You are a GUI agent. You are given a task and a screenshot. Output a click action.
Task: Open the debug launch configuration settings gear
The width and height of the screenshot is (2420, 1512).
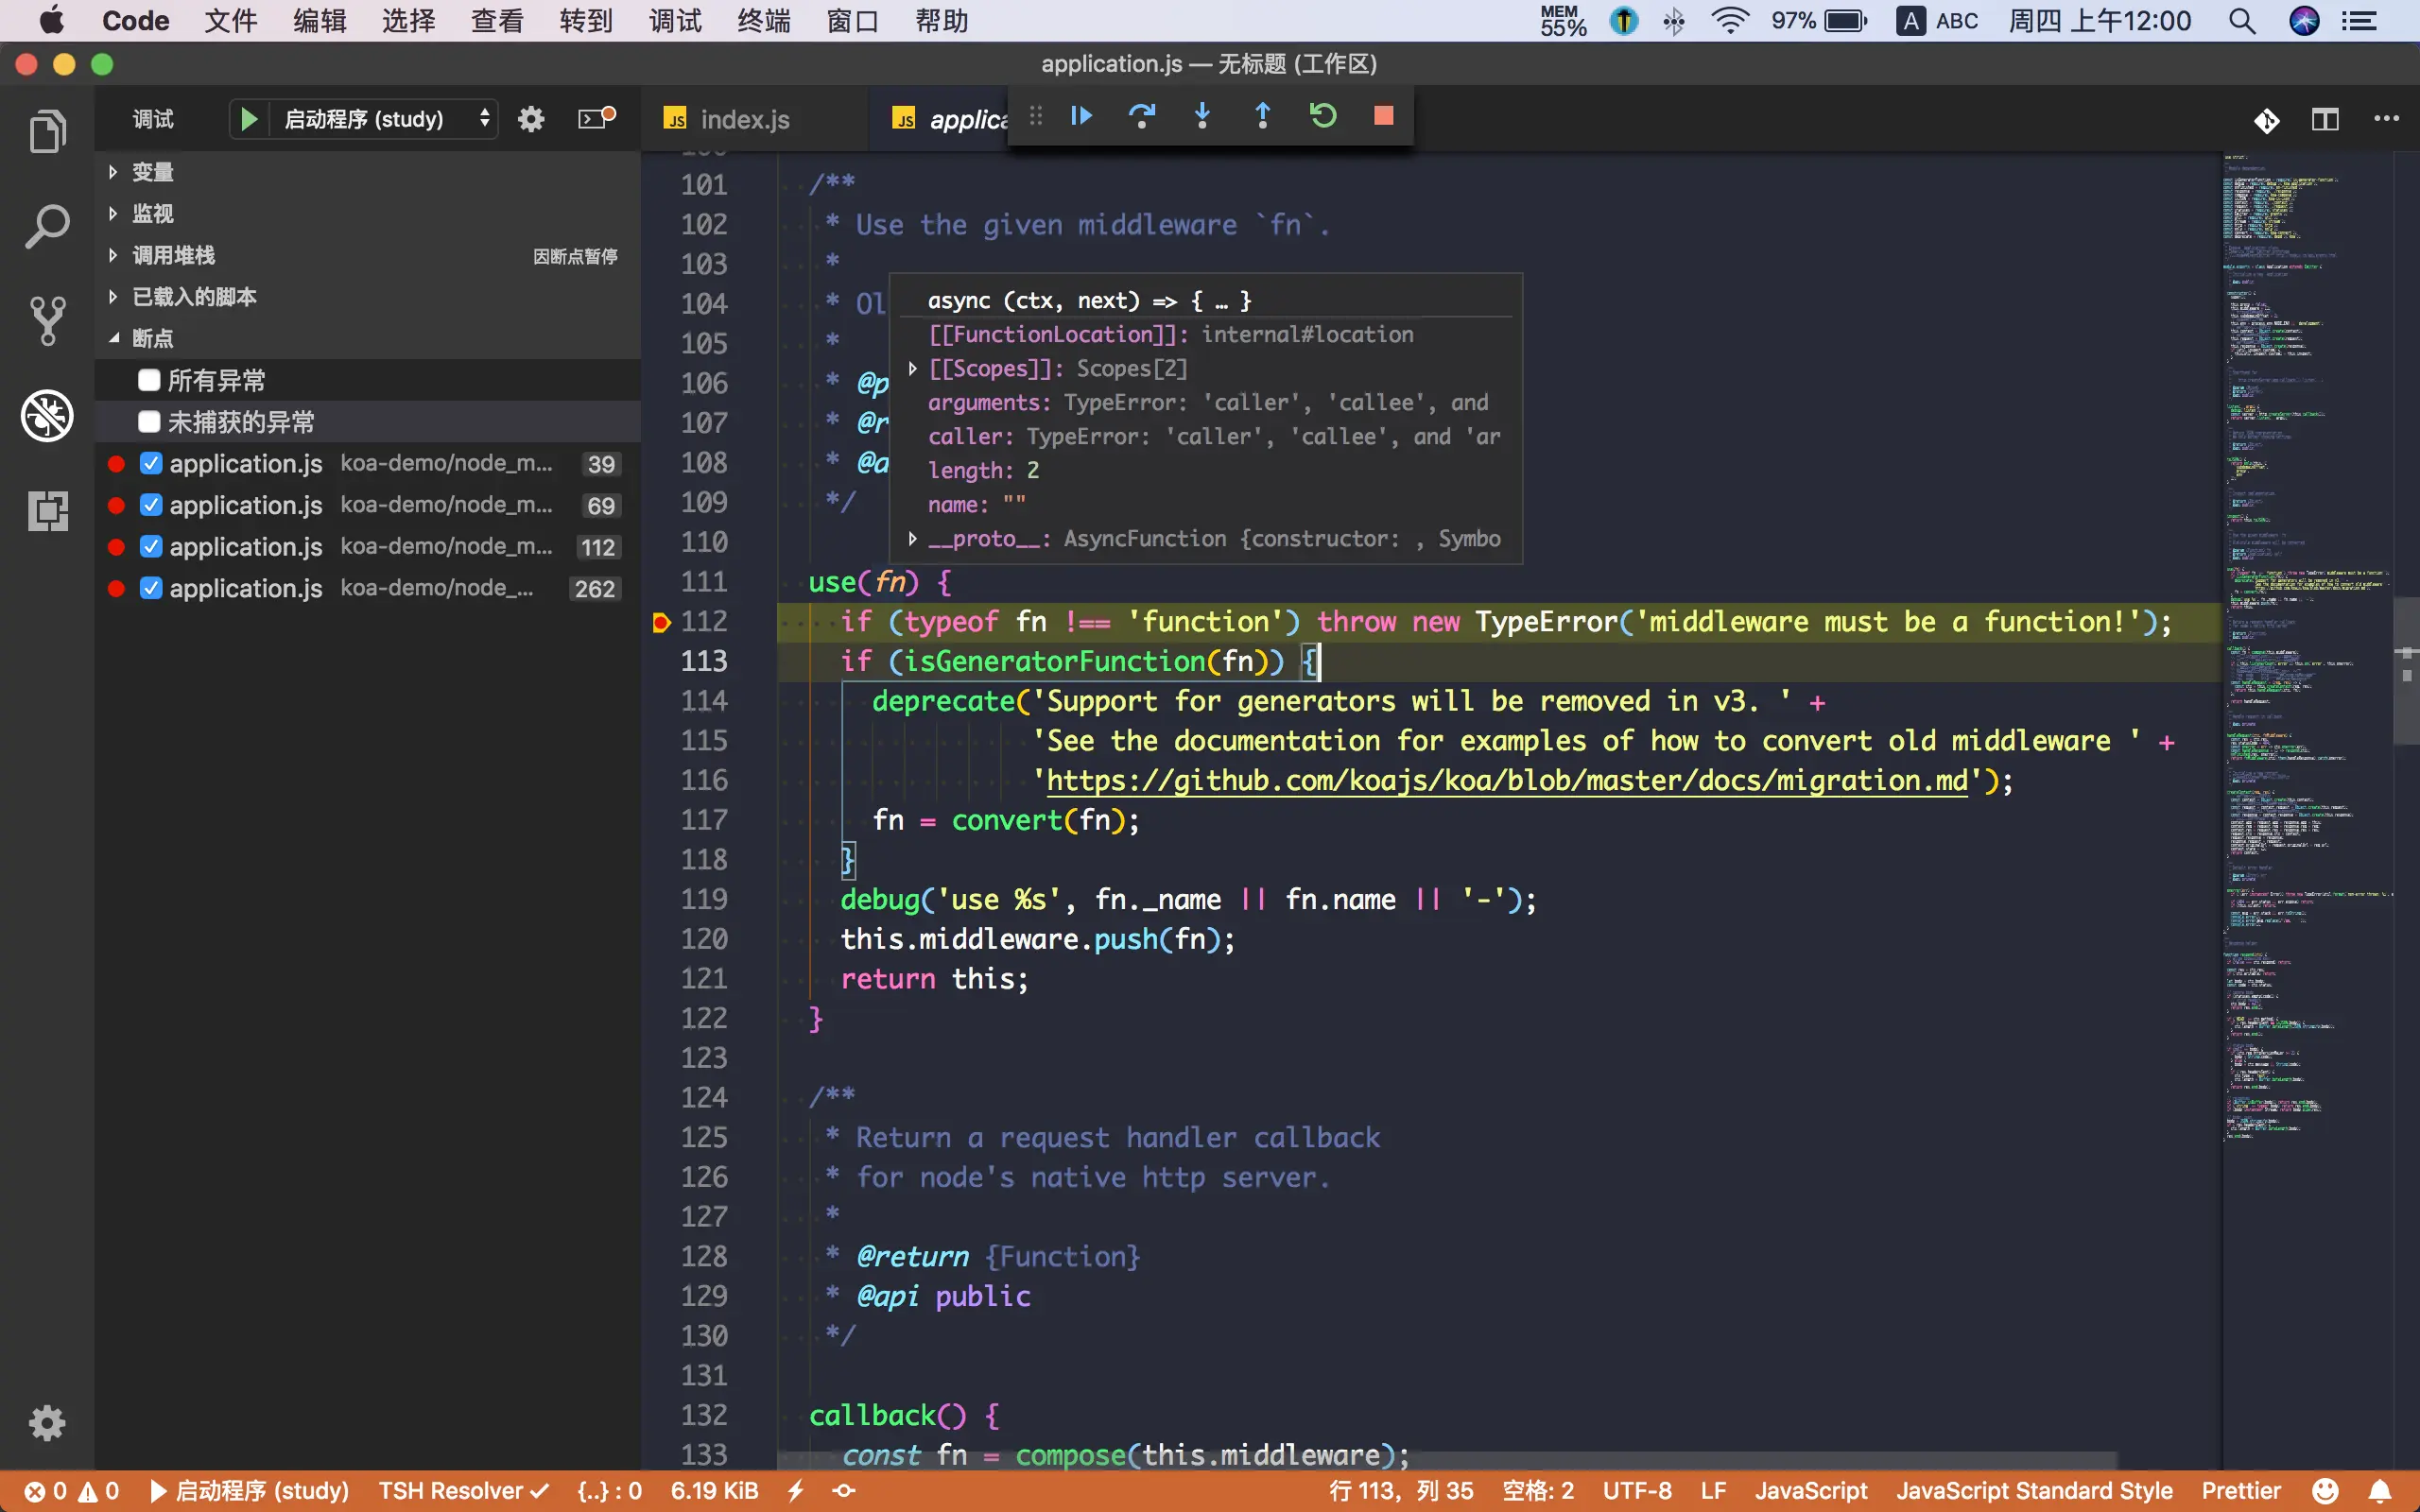tap(531, 118)
